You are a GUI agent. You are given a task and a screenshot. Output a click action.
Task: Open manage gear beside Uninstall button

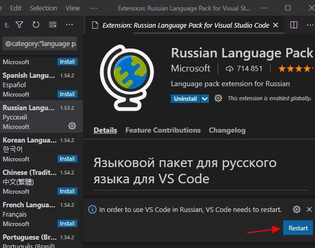218,98
